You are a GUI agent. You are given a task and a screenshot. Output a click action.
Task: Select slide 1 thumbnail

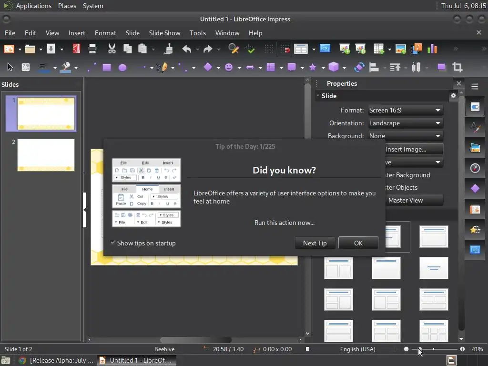[x=46, y=113]
